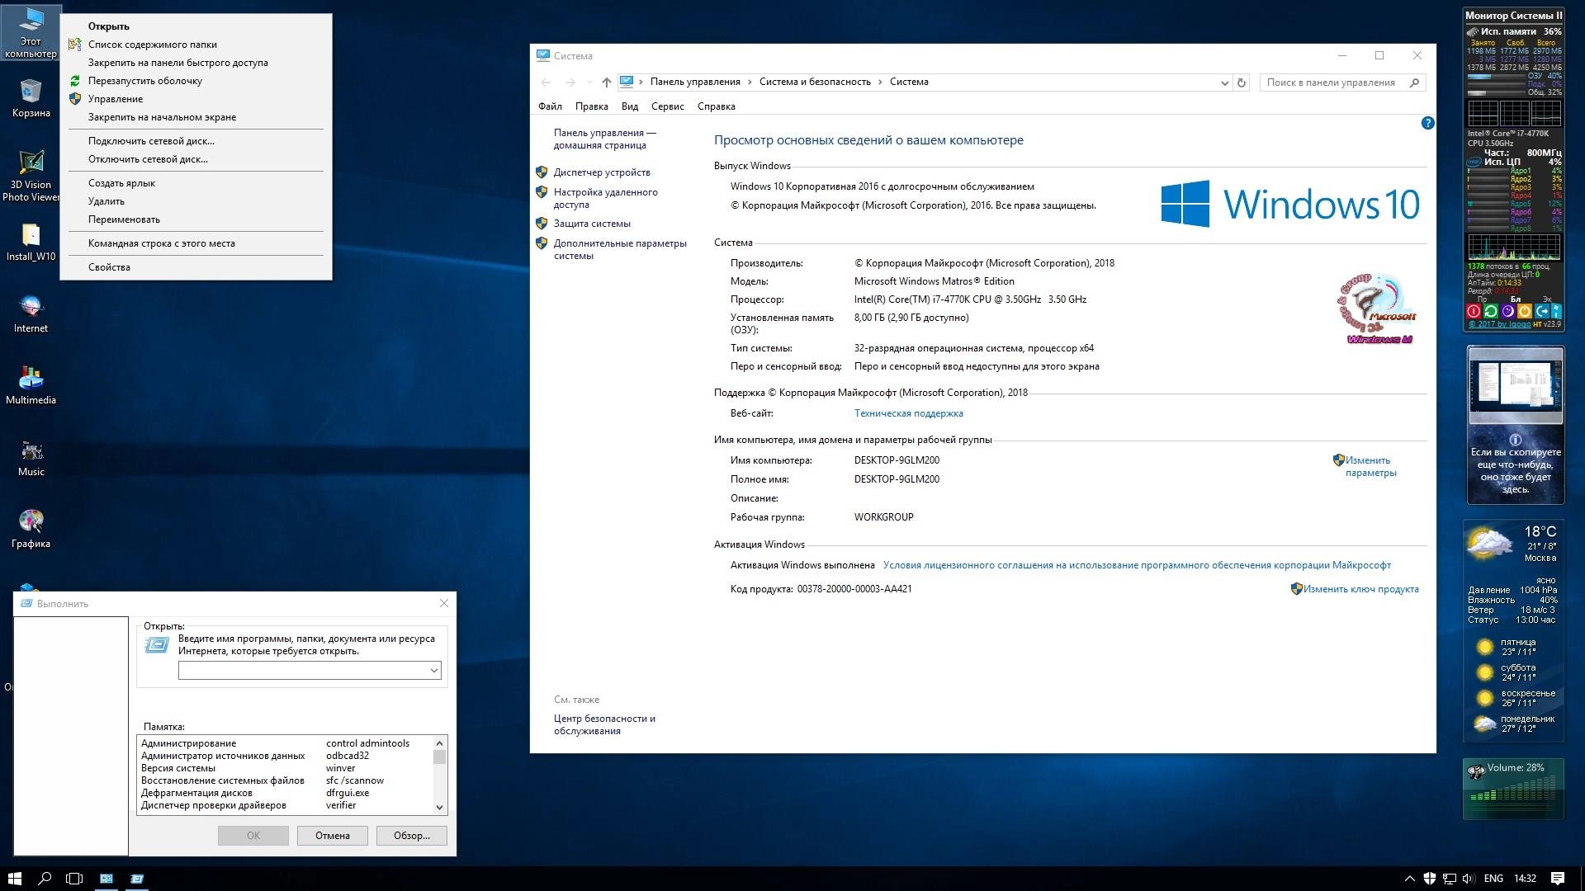
Task: Click the red shutdown icon in system monitor gadget
Action: point(1474,311)
